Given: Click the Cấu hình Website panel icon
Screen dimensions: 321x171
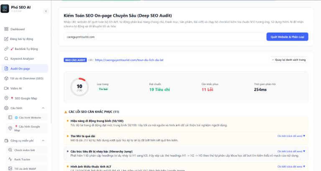Looking at the screenshot, I should (x=10, y=118).
